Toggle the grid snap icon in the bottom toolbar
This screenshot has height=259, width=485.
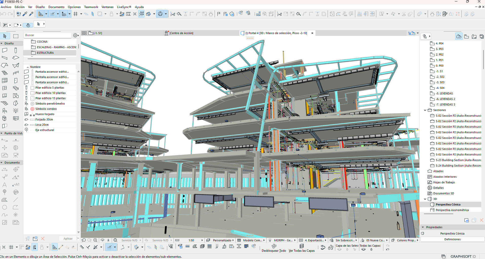(x=11, y=247)
